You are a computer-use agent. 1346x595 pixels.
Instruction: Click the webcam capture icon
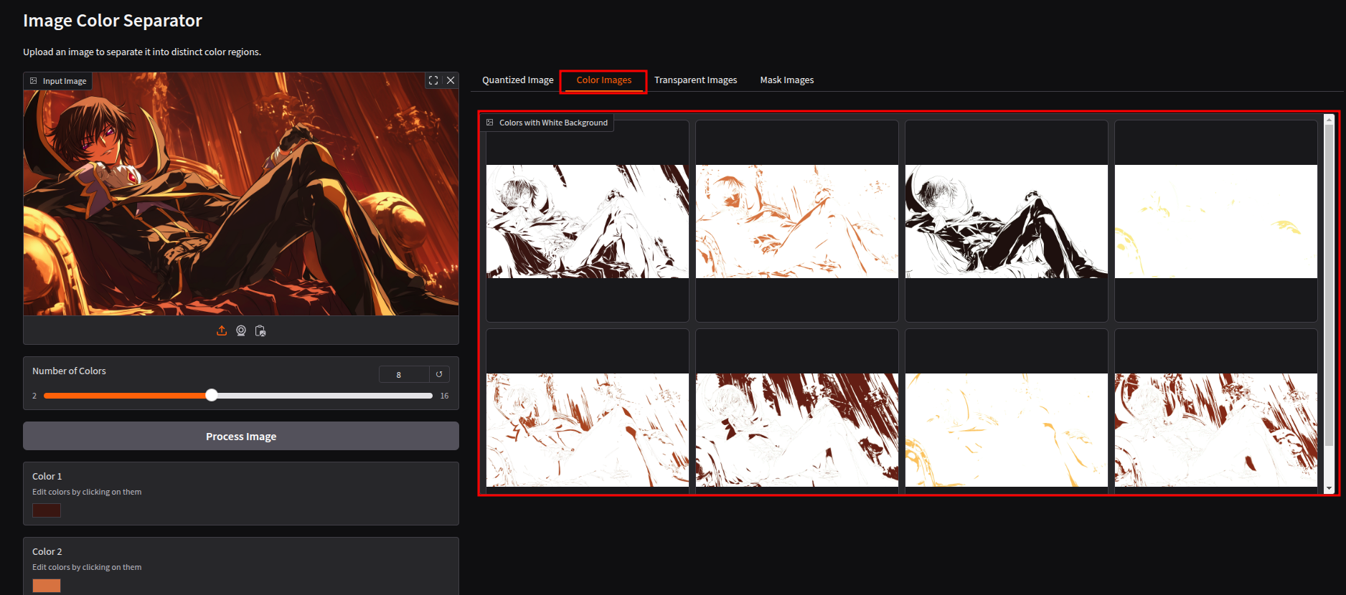tap(241, 330)
